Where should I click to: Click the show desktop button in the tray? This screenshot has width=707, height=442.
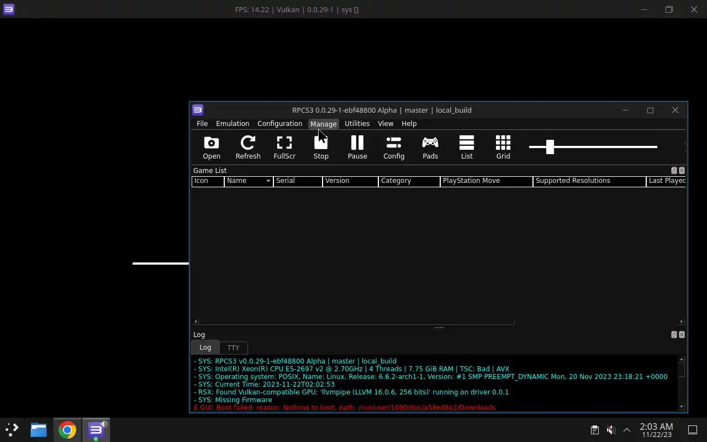[692, 429]
